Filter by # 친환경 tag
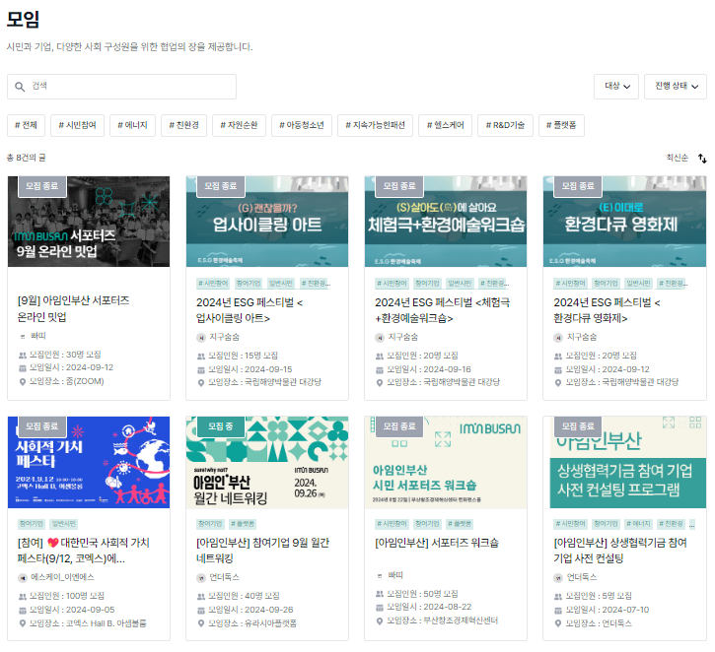Image resolution: width=715 pixels, height=652 pixels. click(x=184, y=125)
